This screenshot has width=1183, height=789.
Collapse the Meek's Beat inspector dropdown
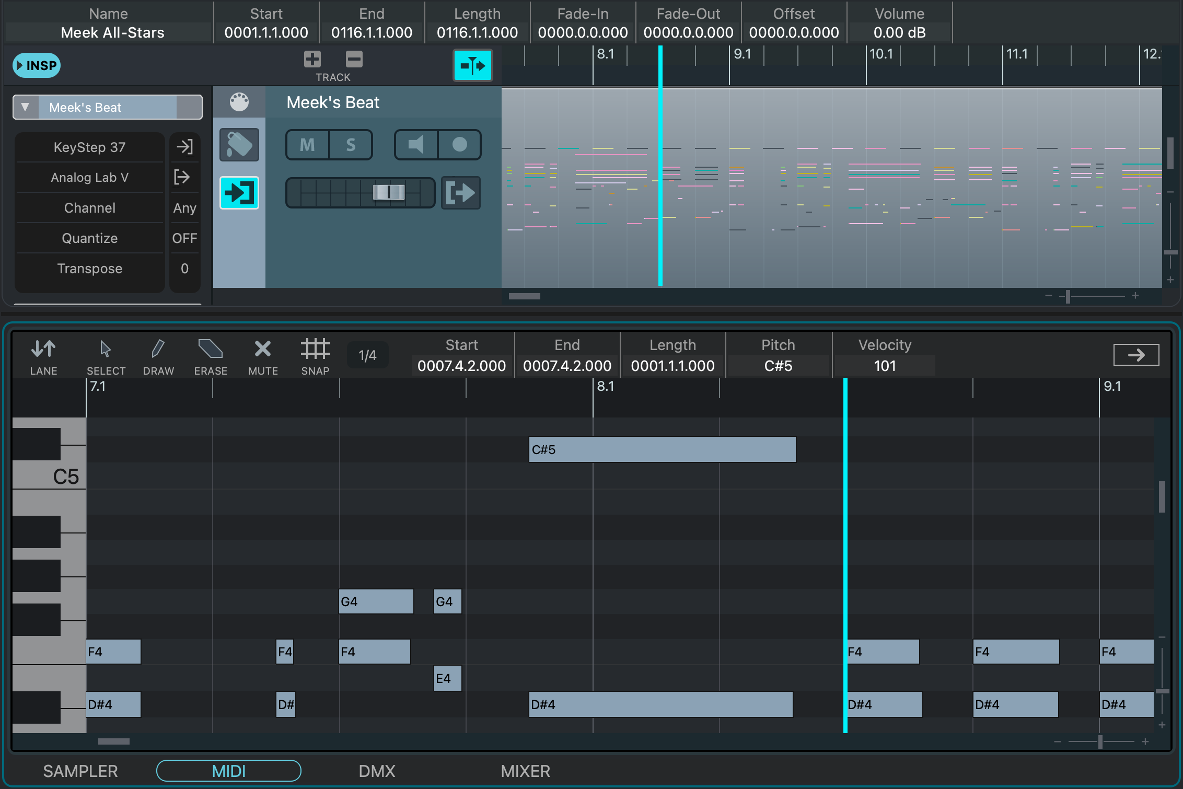(25, 107)
